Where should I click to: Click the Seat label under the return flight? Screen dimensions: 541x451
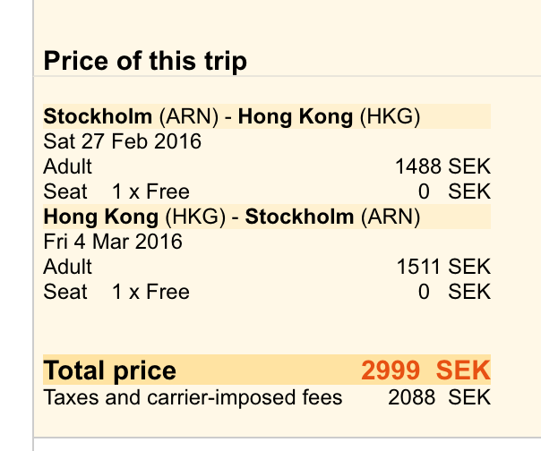(x=65, y=292)
